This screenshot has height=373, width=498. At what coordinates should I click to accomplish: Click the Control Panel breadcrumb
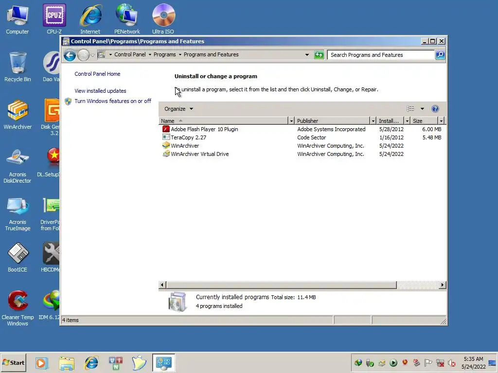[x=130, y=54]
